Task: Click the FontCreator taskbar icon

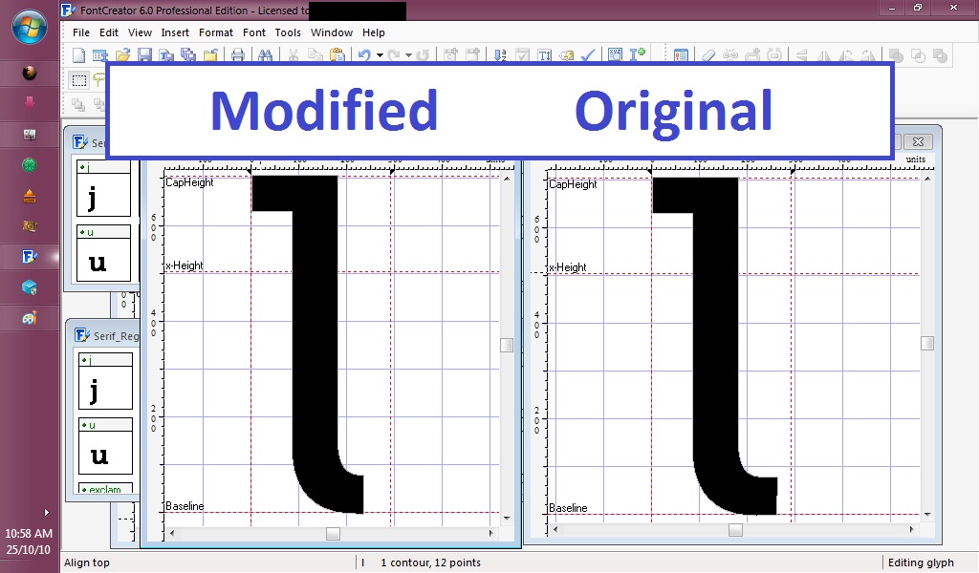Action: (x=30, y=256)
